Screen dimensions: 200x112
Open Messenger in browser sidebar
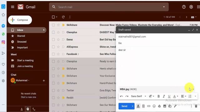(x=3, y=26)
